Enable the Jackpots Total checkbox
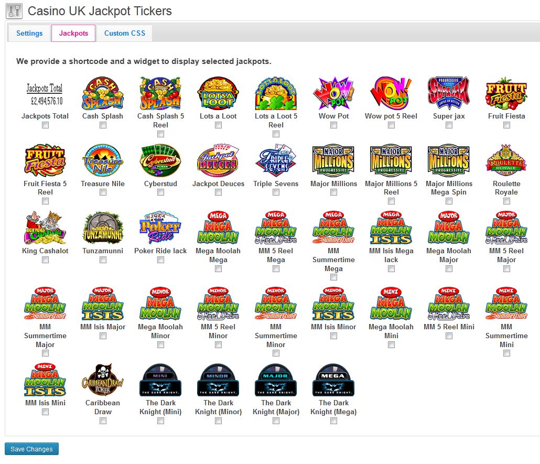 pyautogui.click(x=45, y=125)
